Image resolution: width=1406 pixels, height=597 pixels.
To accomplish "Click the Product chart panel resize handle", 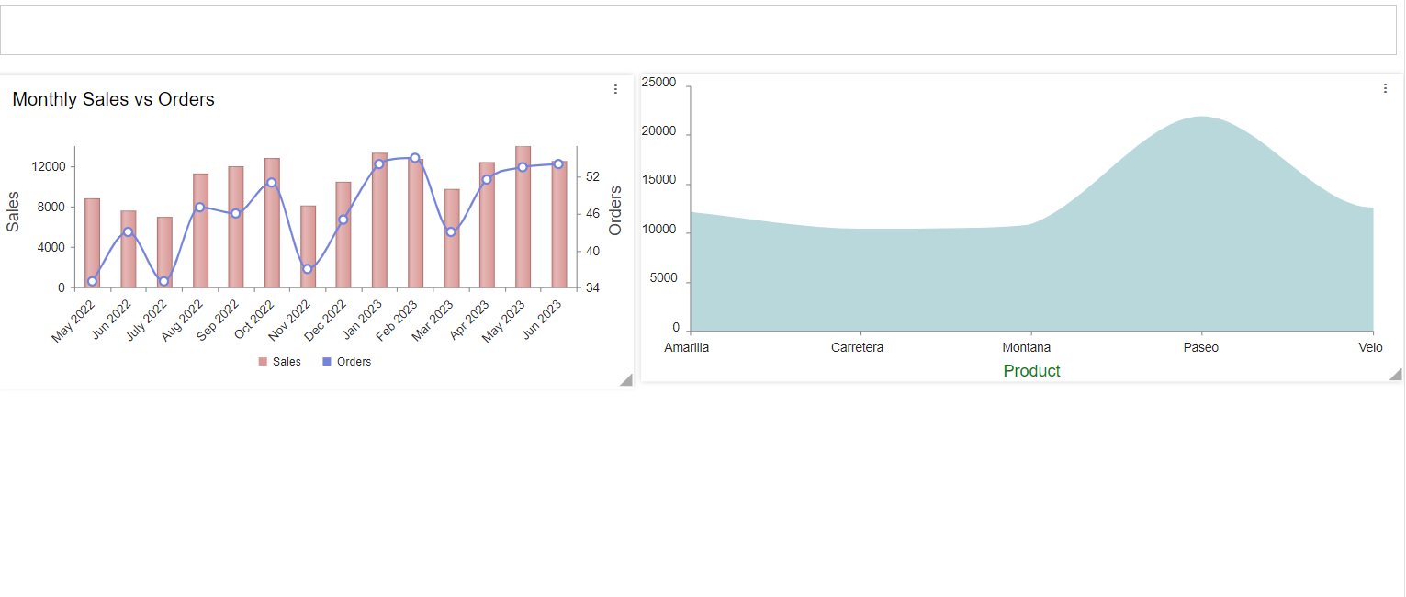I will pos(1395,373).
